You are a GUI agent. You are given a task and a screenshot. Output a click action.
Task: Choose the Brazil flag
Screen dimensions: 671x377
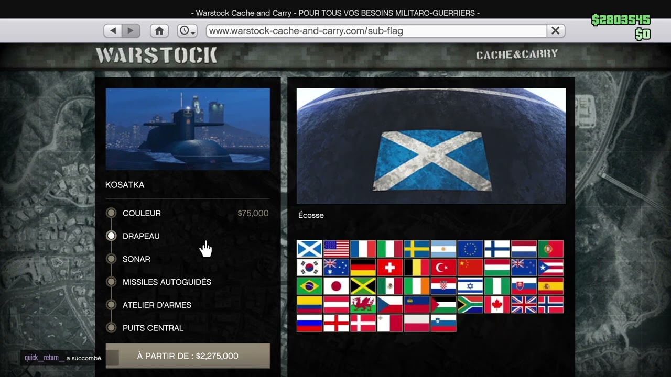(309, 286)
